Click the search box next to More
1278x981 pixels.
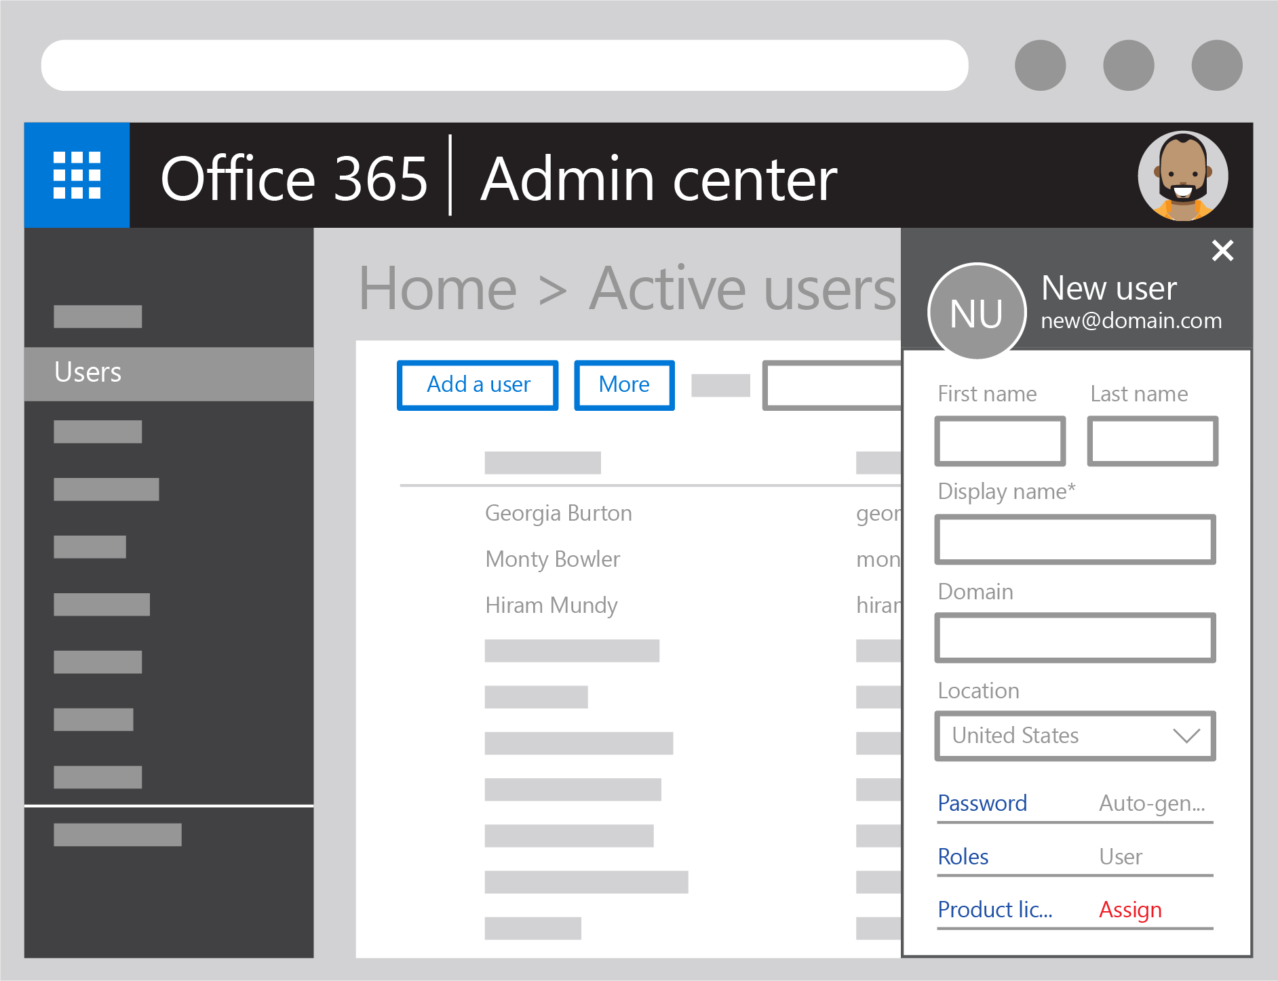click(832, 385)
